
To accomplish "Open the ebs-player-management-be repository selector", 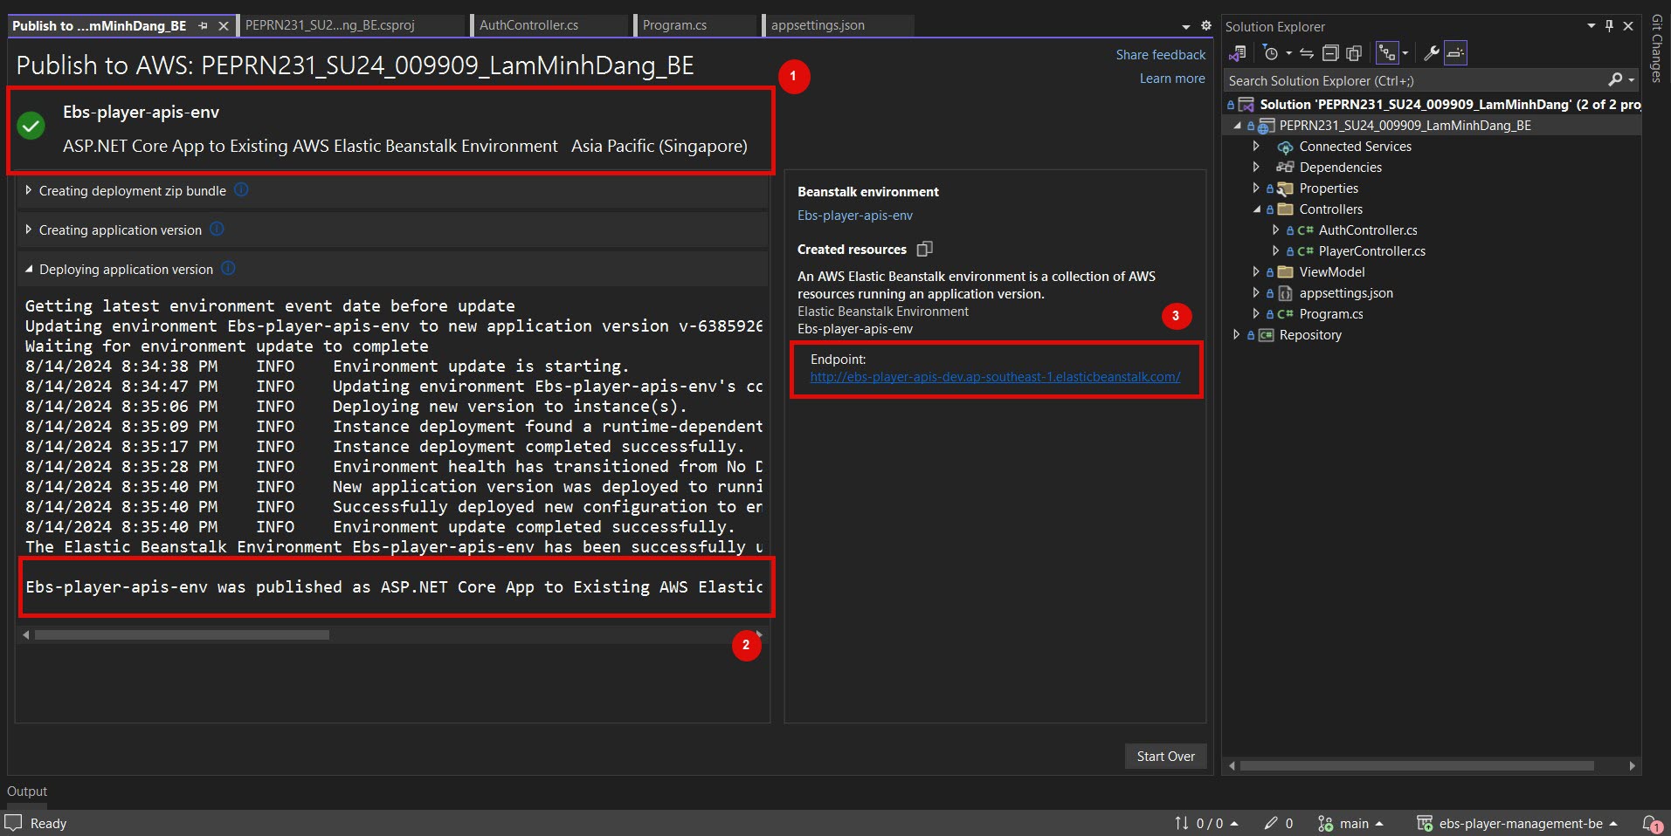I will 1517,823.
